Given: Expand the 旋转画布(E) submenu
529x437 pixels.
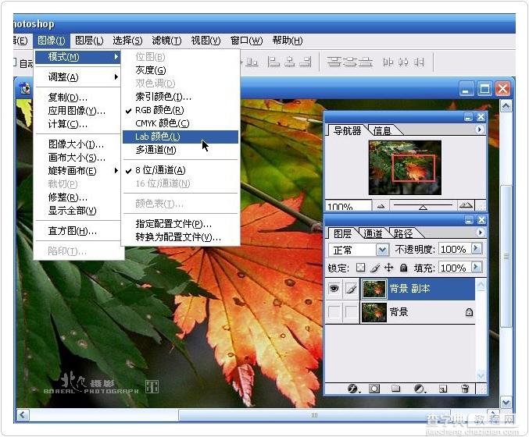Looking at the screenshot, I should (77, 171).
